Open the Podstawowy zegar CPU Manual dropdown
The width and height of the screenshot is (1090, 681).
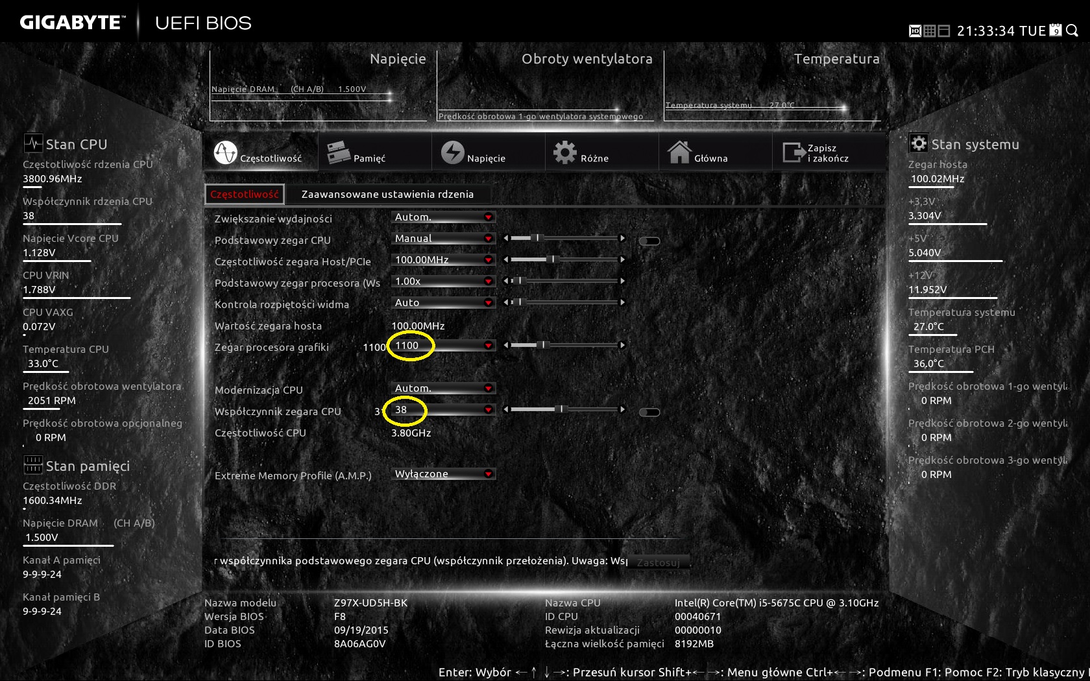[x=444, y=239]
